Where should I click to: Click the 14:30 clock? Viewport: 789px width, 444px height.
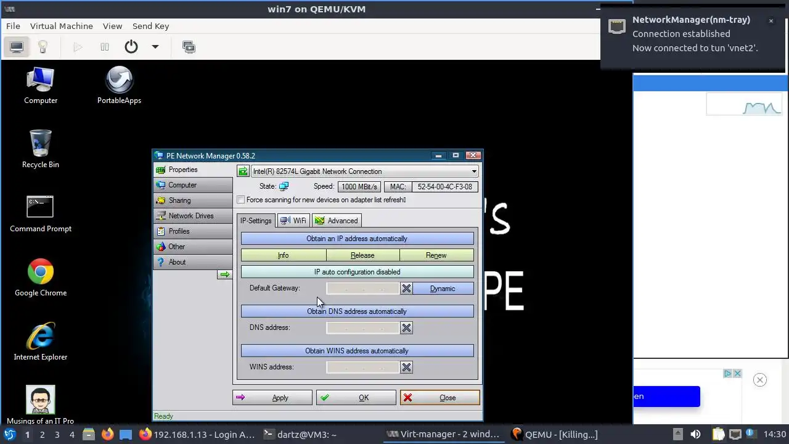[775, 435]
